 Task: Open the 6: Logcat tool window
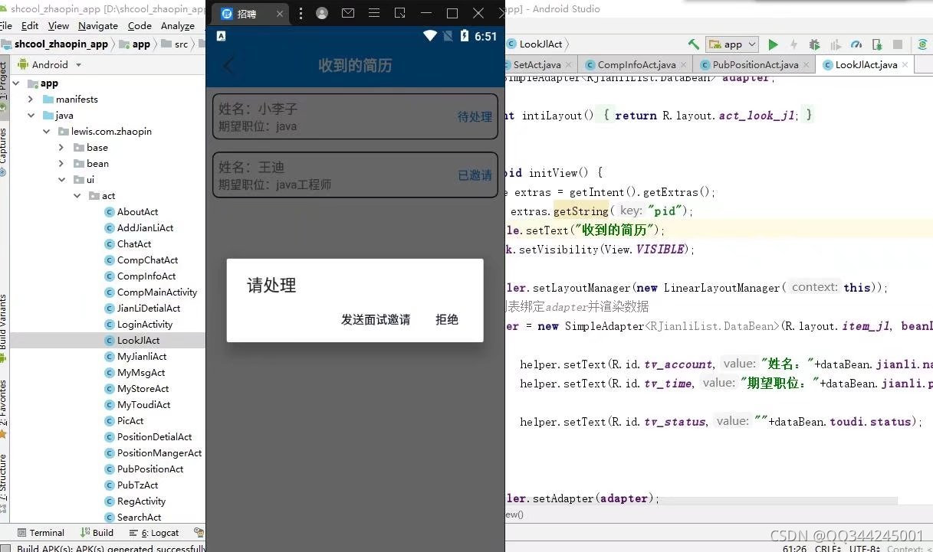coord(154,533)
